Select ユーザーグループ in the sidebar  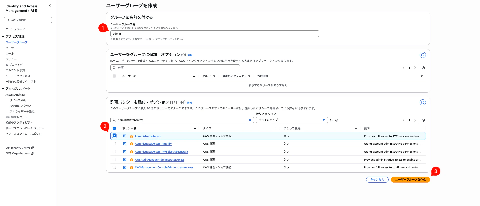click(16, 42)
